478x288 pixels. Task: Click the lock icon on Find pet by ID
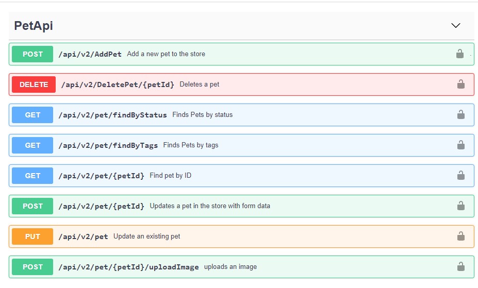(x=460, y=175)
